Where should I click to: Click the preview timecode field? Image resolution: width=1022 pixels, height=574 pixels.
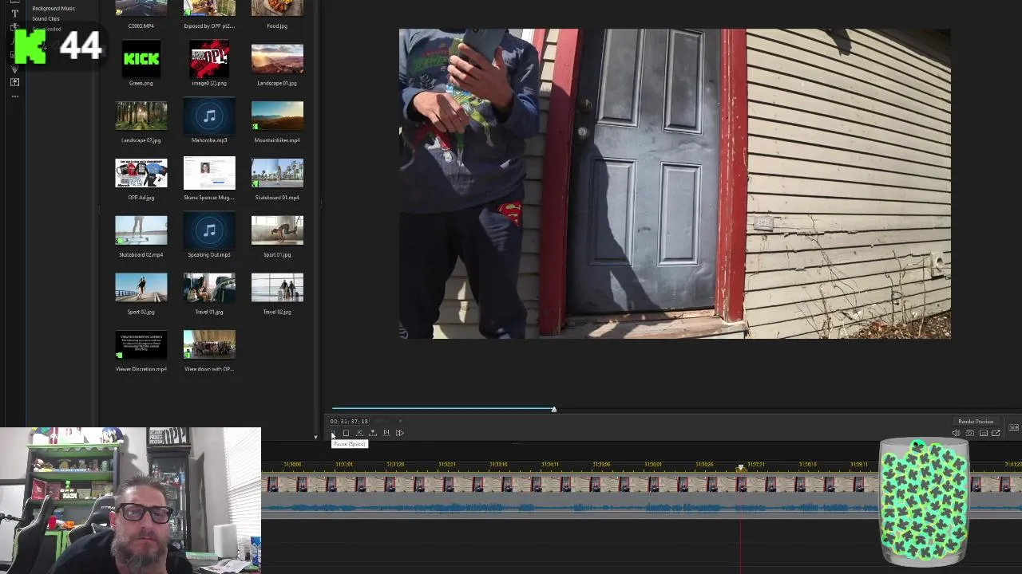(x=349, y=421)
